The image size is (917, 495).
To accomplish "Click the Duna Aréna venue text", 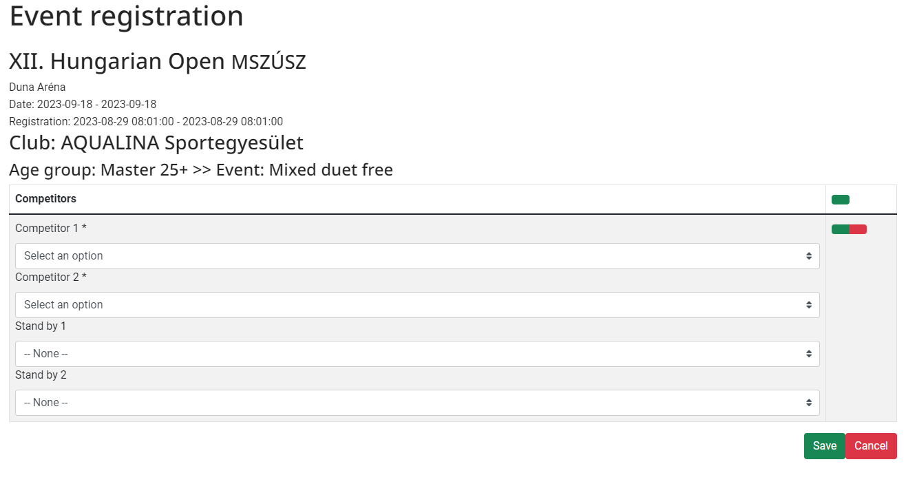I will coord(37,87).
